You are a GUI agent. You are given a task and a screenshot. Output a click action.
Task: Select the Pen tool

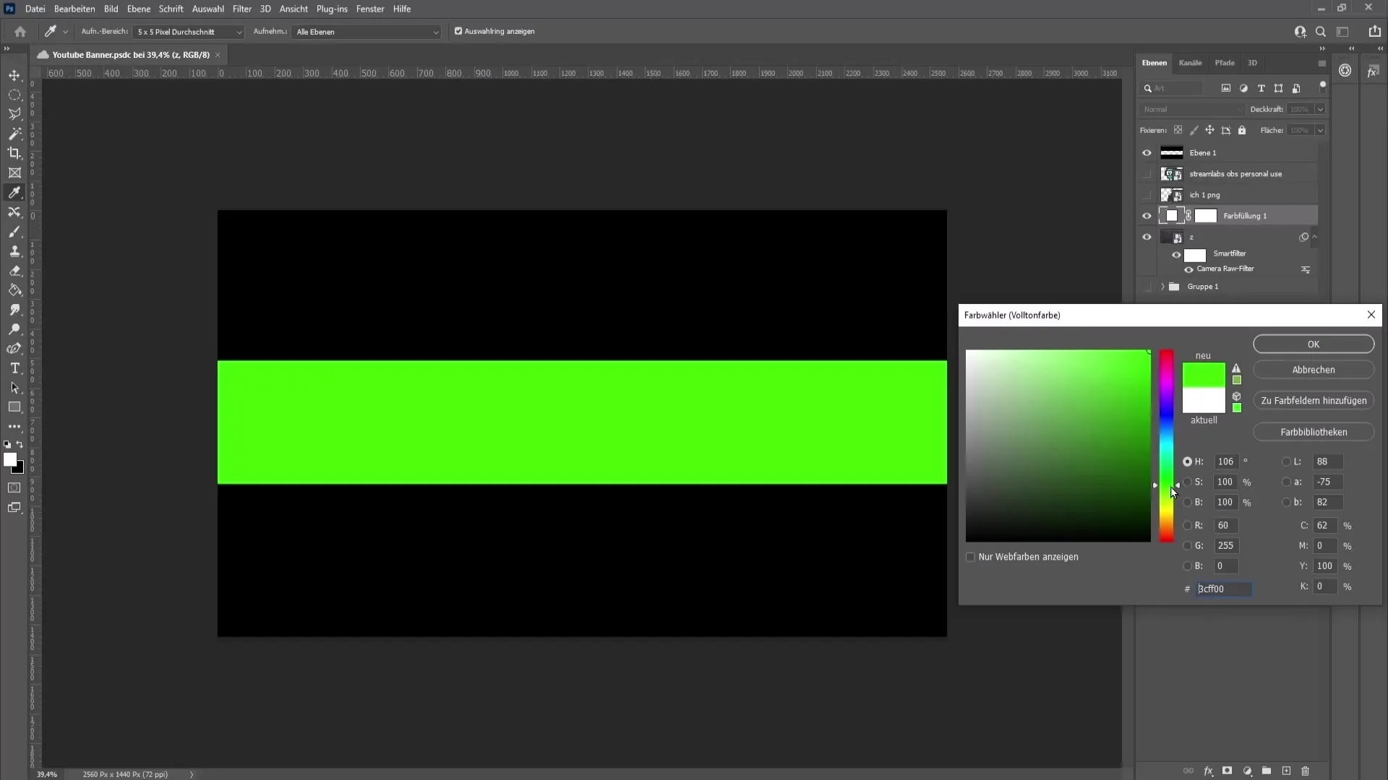tap(14, 349)
